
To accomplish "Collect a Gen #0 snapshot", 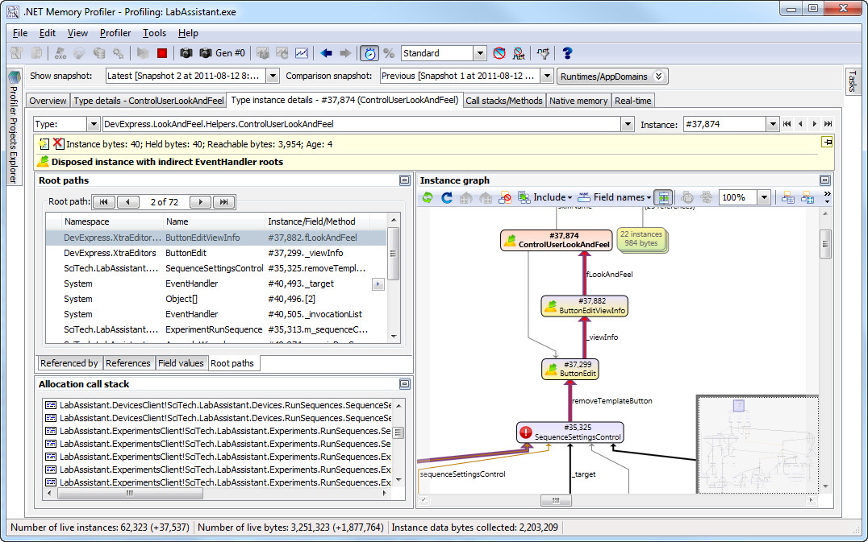I will (x=222, y=53).
